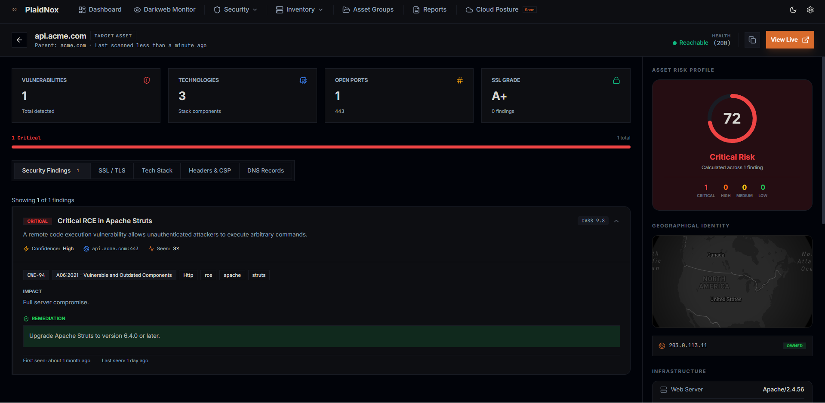Select the Headers & CSP tab

coord(209,171)
